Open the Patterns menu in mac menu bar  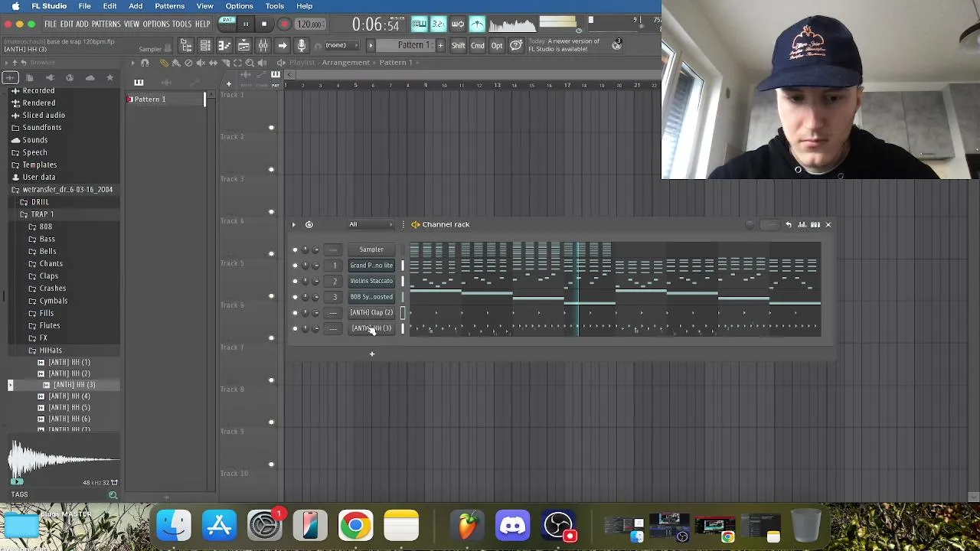170,6
